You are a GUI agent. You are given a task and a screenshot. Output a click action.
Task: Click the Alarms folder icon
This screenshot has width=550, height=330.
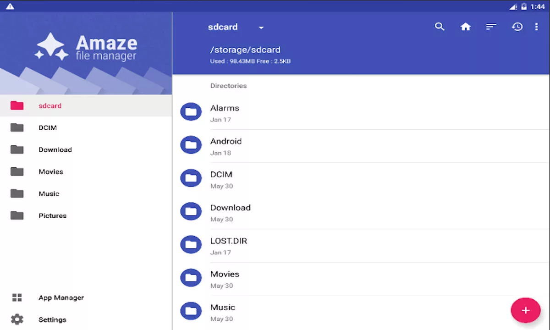tap(191, 112)
